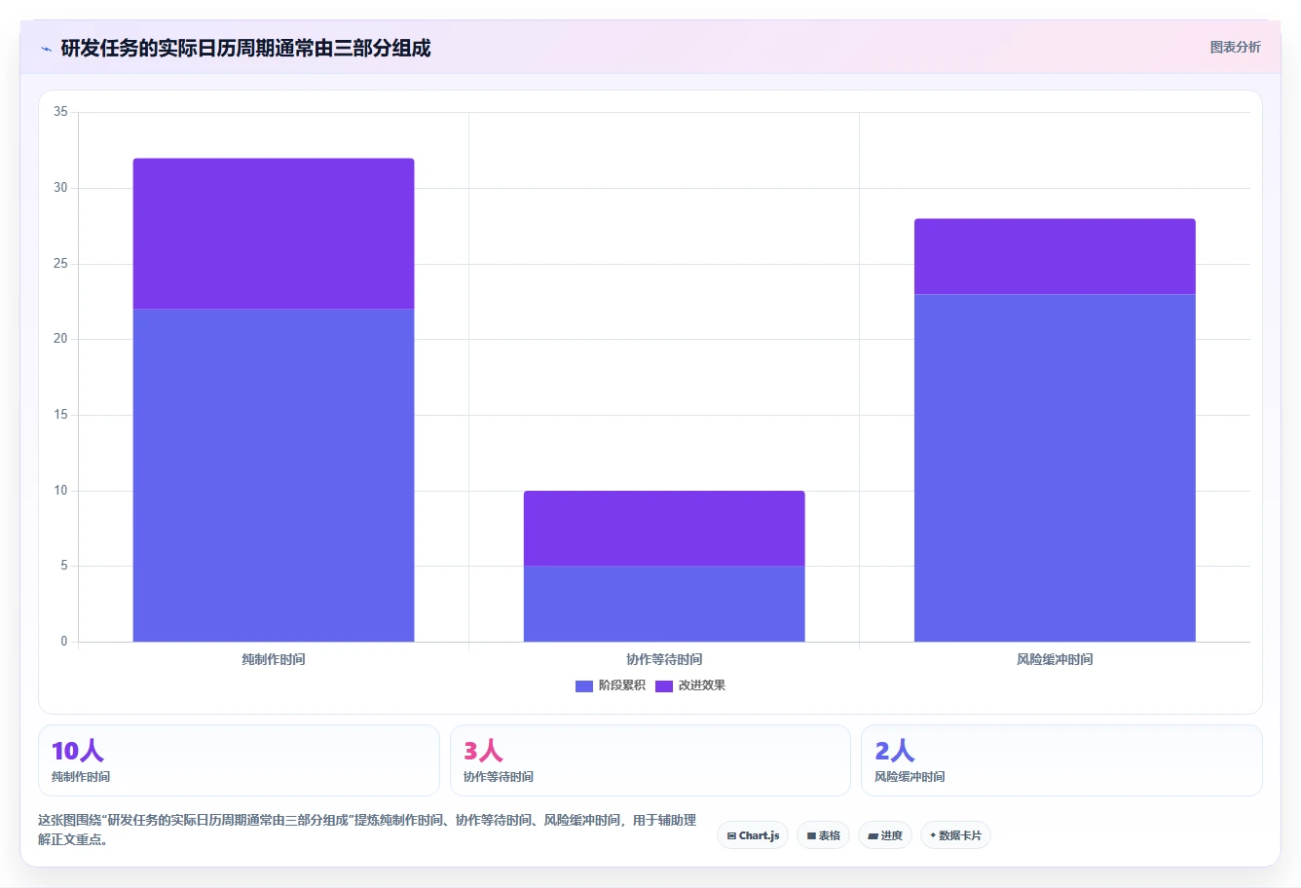Viewport: 1301px width, 888px height.
Task: Click the y-axis value 15
Action: pos(60,415)
